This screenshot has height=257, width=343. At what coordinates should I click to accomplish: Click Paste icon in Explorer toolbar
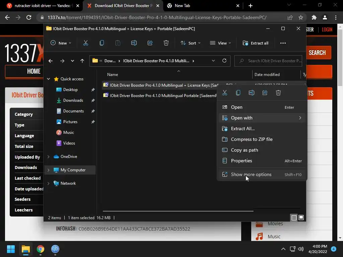coord(118,43)
